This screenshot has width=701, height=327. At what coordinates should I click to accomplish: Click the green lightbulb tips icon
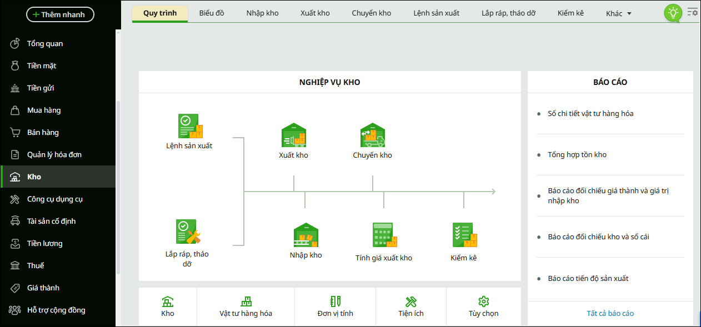673,12
